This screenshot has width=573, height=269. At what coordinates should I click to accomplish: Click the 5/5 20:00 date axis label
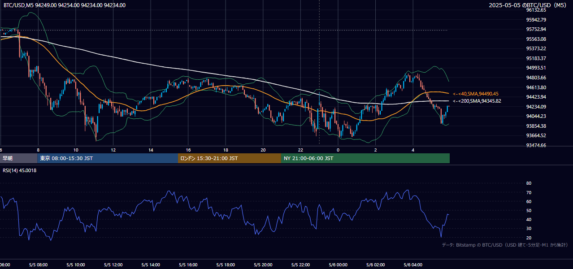click(263, 265)
